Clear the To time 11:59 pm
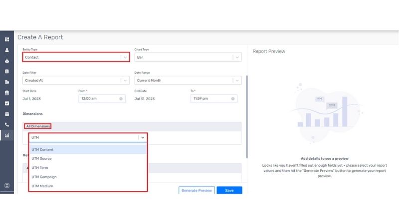This screenshot has height=224, width=399. point(233,99)
